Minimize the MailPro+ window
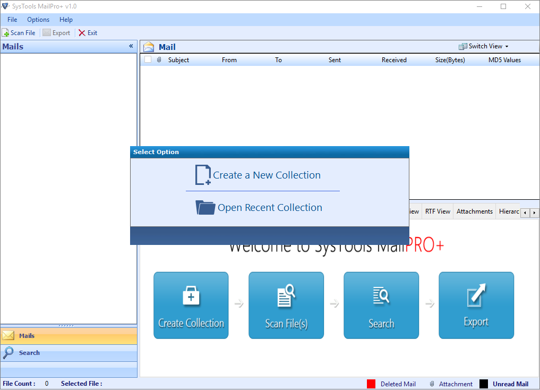Viewport: 540px width, 390px height. (x=479, y=6)
